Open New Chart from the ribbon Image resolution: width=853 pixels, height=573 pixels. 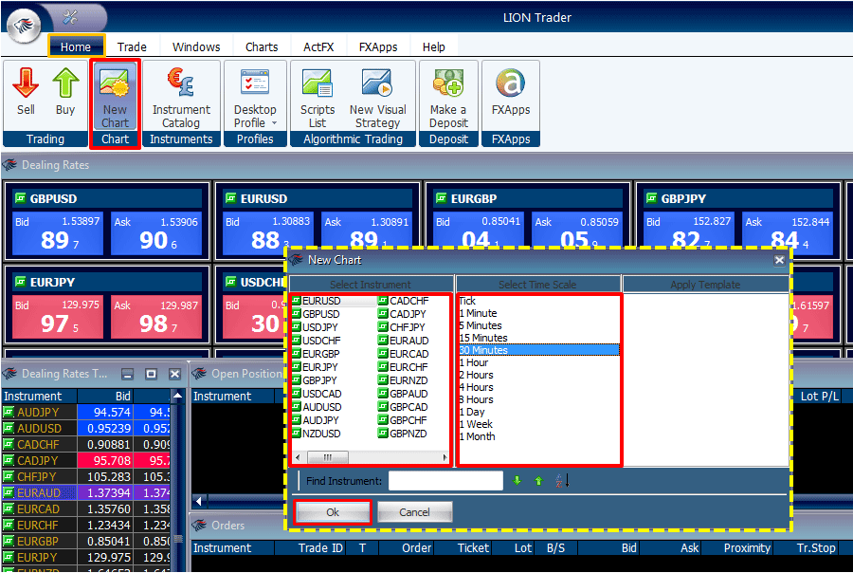[x=115, y=97]
